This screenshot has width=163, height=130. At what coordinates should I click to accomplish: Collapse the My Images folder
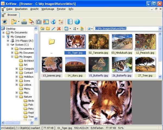[12, 57]
